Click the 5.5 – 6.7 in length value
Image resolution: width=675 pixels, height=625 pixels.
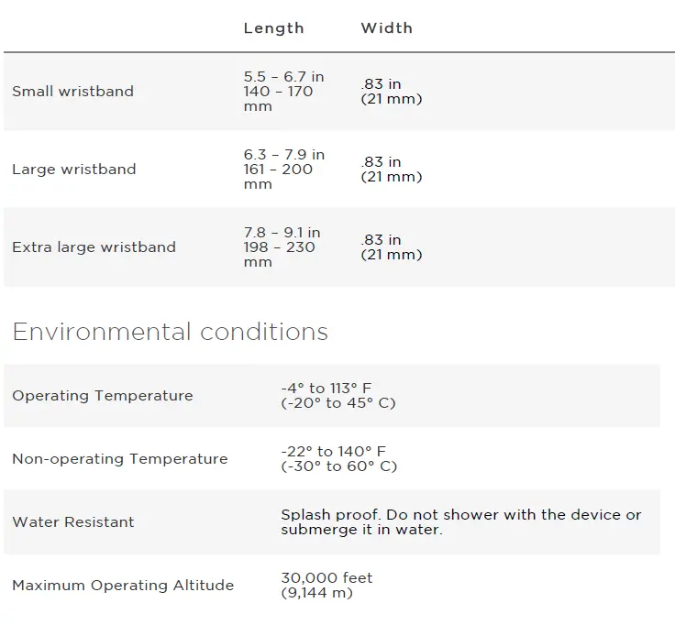click(283, 77)
